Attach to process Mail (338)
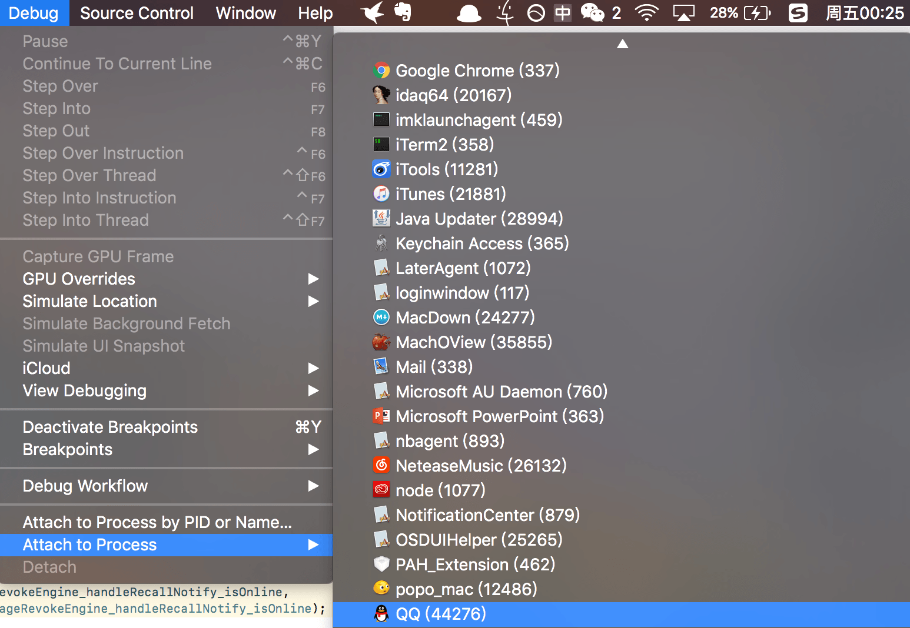This screenshot has height=628, width=910. click(622, 367)
